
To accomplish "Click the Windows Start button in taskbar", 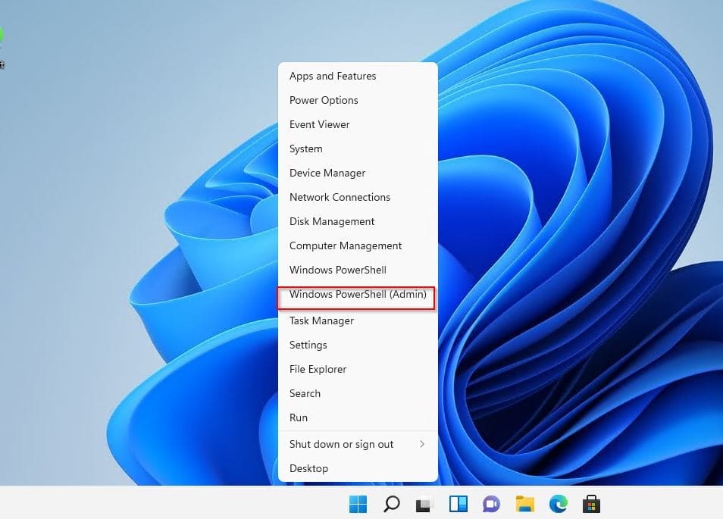I will coord(358,504).
